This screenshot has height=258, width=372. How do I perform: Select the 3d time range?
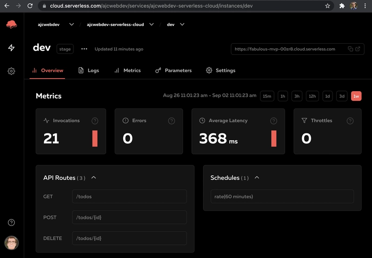click(x=342, y=96)
